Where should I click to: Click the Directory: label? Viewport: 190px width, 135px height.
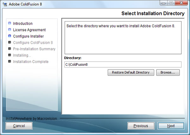click(73, 58)
